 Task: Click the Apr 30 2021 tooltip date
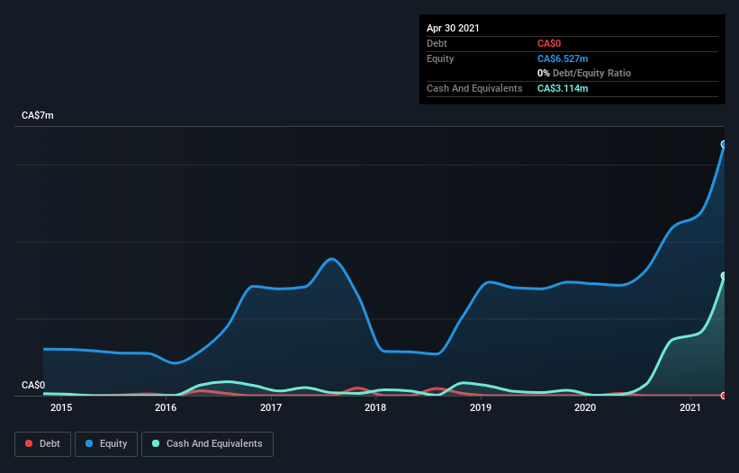[453, 28]
